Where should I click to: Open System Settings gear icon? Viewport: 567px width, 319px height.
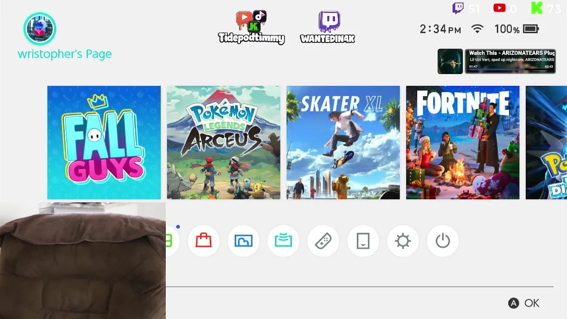(x=403, y=241)
